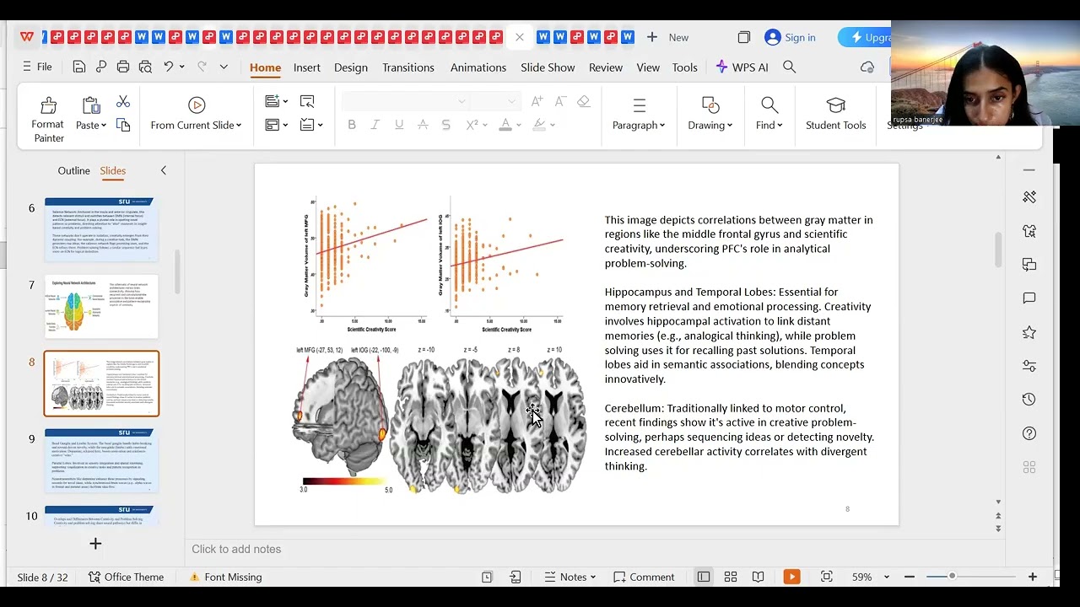Open the Transitions tab
Viewport: 1080px width, 607px height.
coord(408,67)
